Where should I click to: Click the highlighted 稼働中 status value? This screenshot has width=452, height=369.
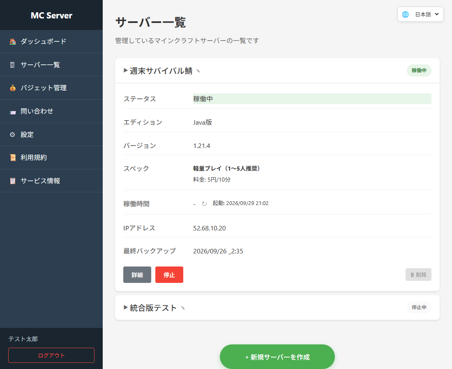pyautogui.click(x=312, y=99)
